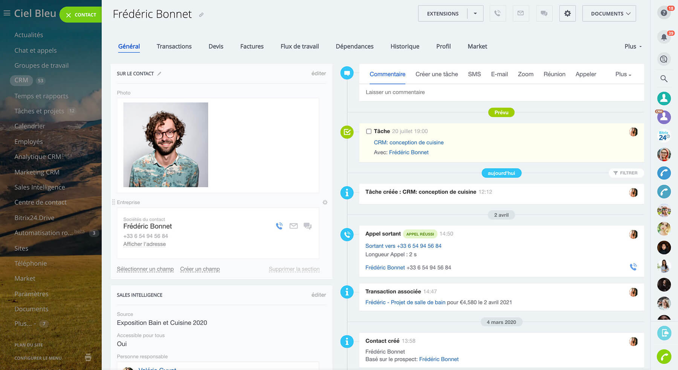Open the search magnifier in right sidebar
Image resolution: width=678 pixels, height=370 pixels.
664,79
